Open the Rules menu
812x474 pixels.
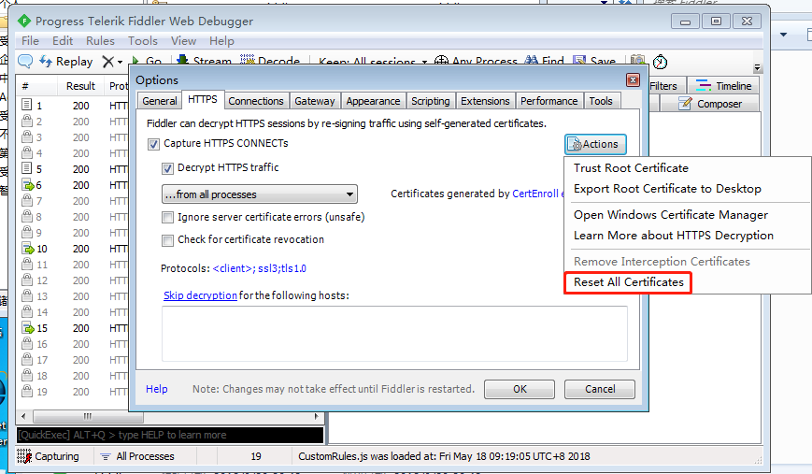point(100,40)
